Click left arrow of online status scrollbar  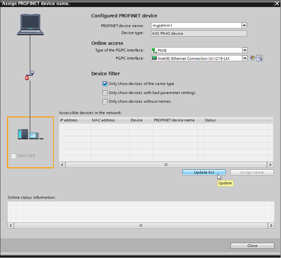[x=11, y=226]
